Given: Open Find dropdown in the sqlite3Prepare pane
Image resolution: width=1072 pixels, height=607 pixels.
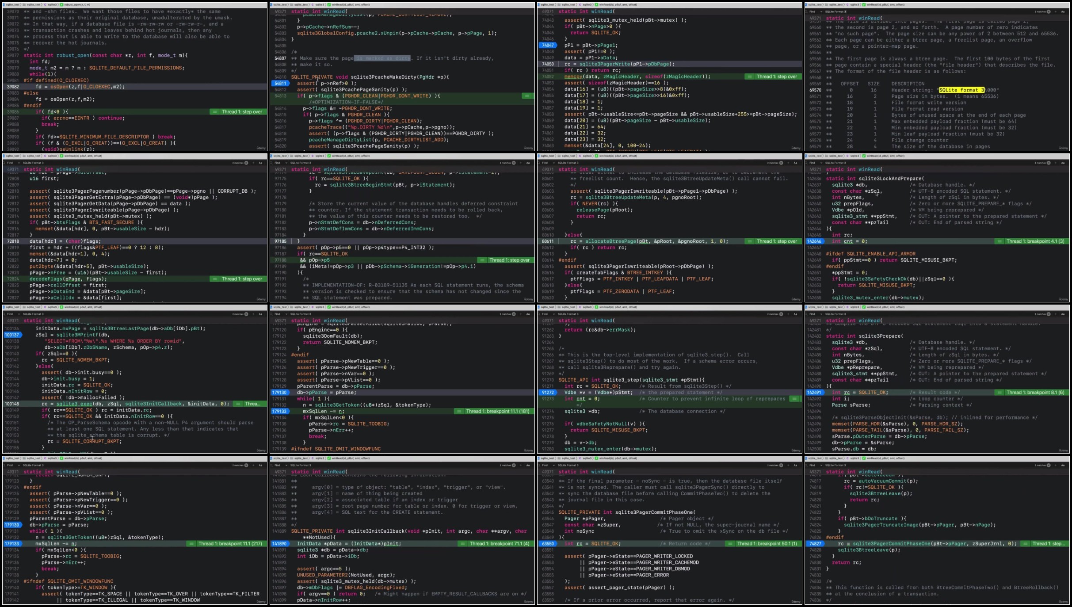Looking at the screenshot, I should 821,314.
